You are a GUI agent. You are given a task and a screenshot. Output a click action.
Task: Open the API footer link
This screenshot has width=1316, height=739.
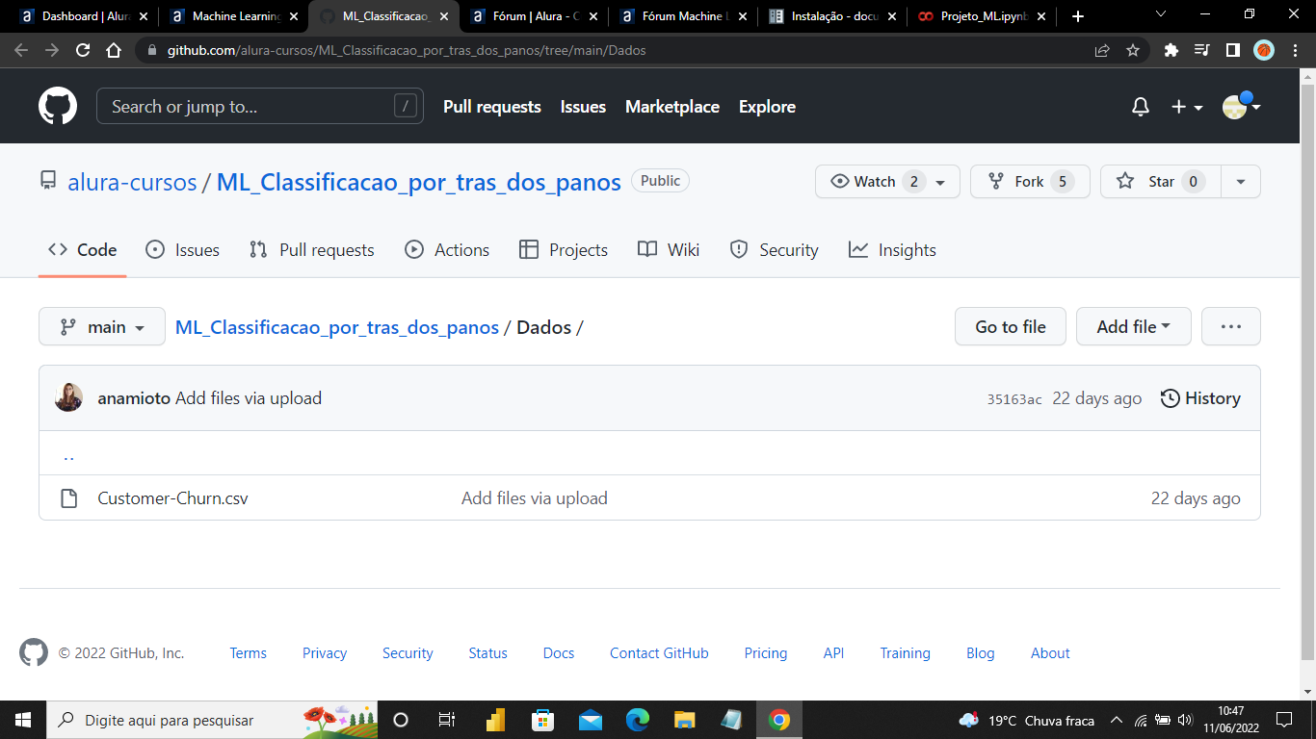(833, 653)
